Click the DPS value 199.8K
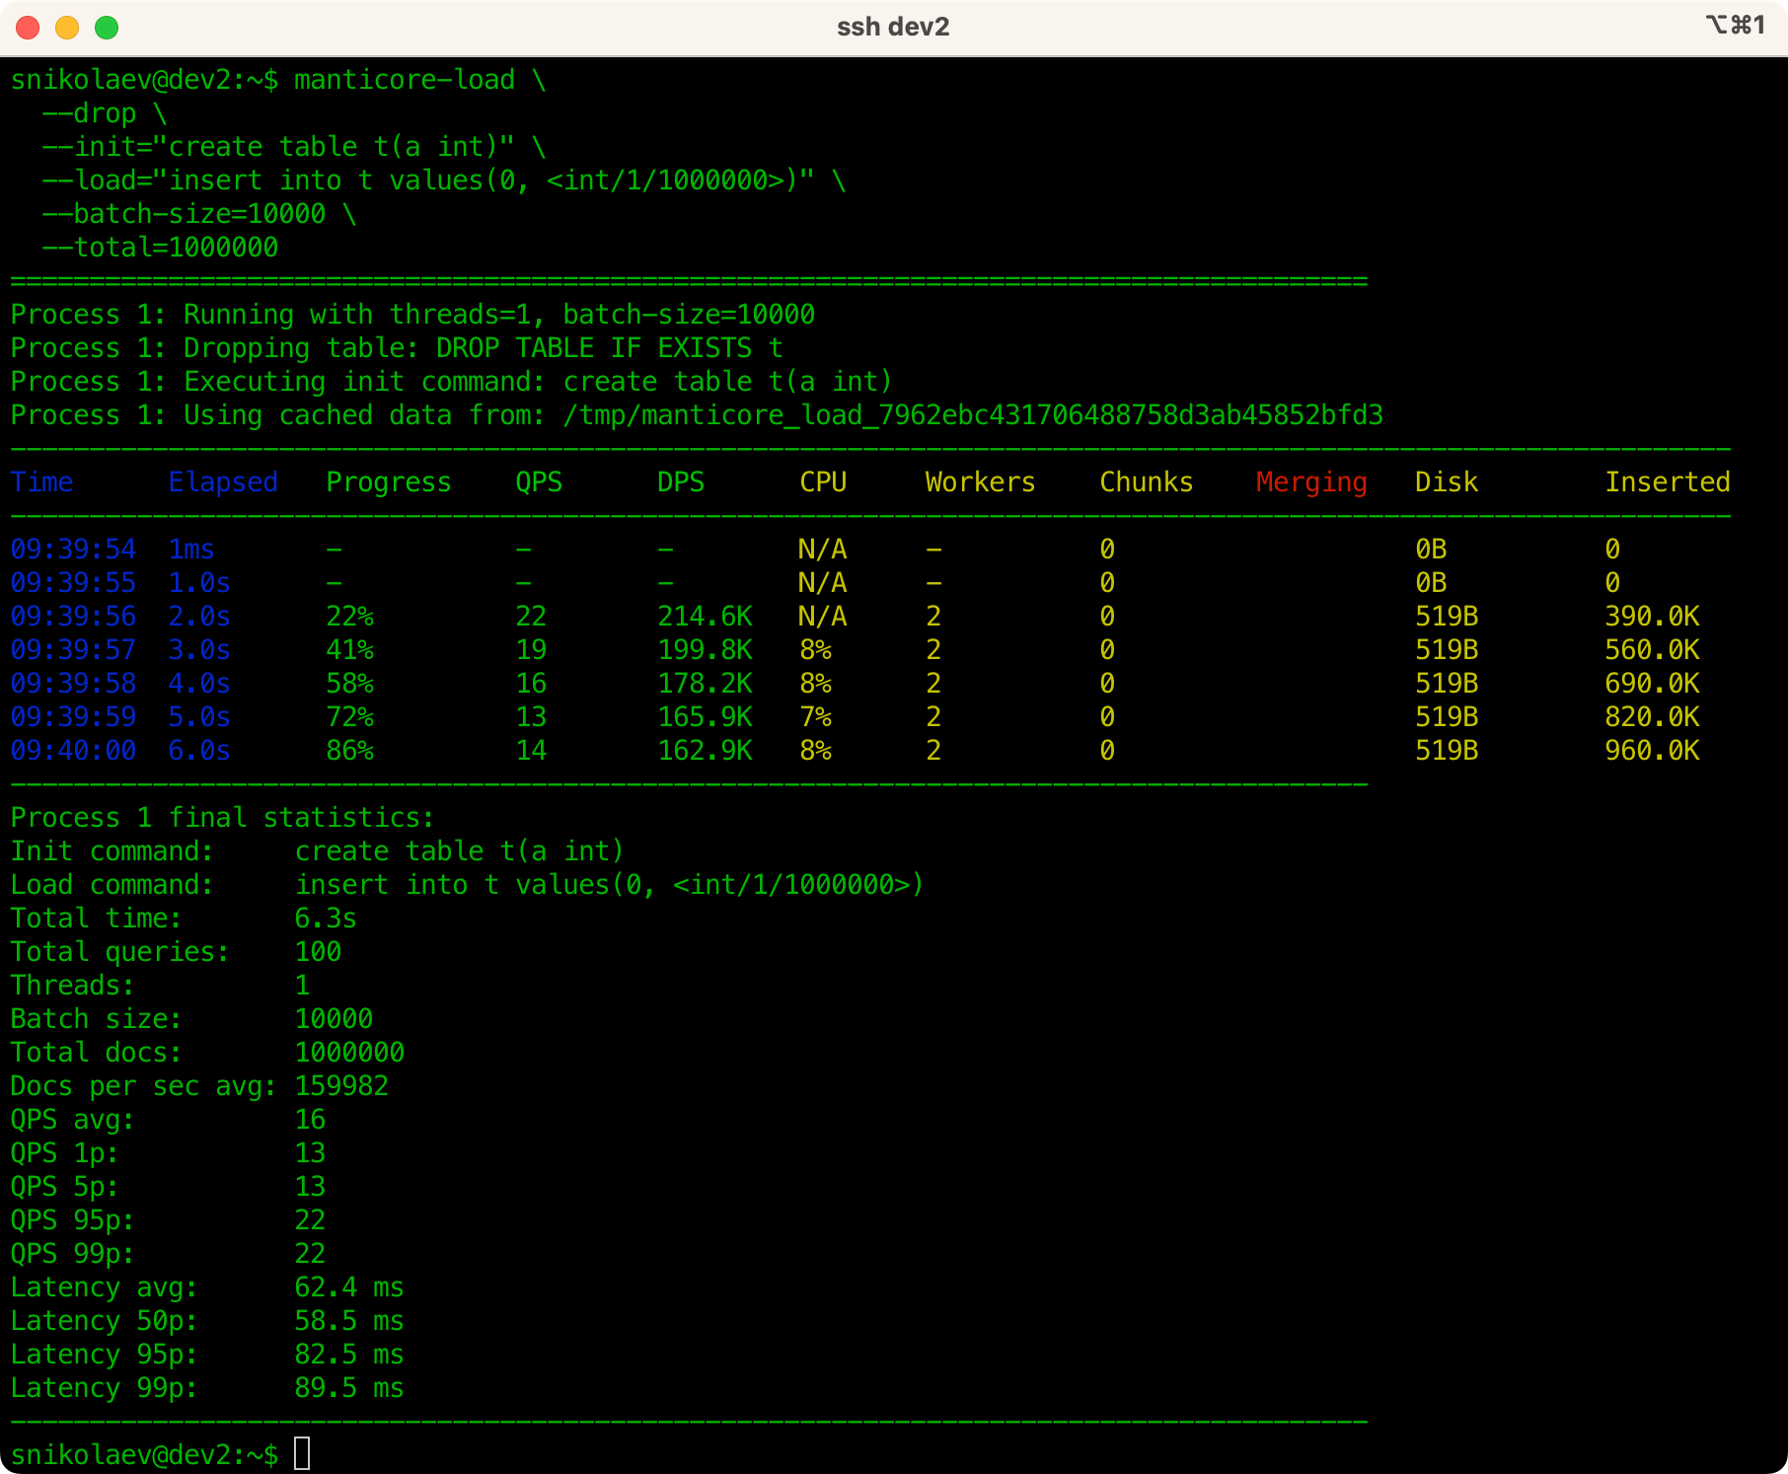This screenshot has height=1474, width=1788. 705,650
